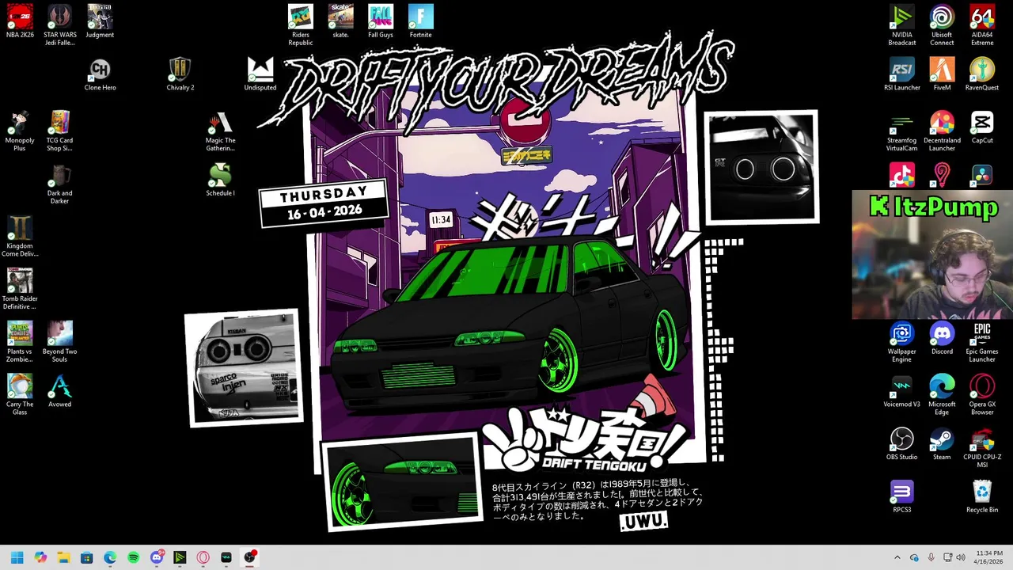Select the Discord desktop icon
This screenshot has height=570, width=1013.
tap(942, 338)
